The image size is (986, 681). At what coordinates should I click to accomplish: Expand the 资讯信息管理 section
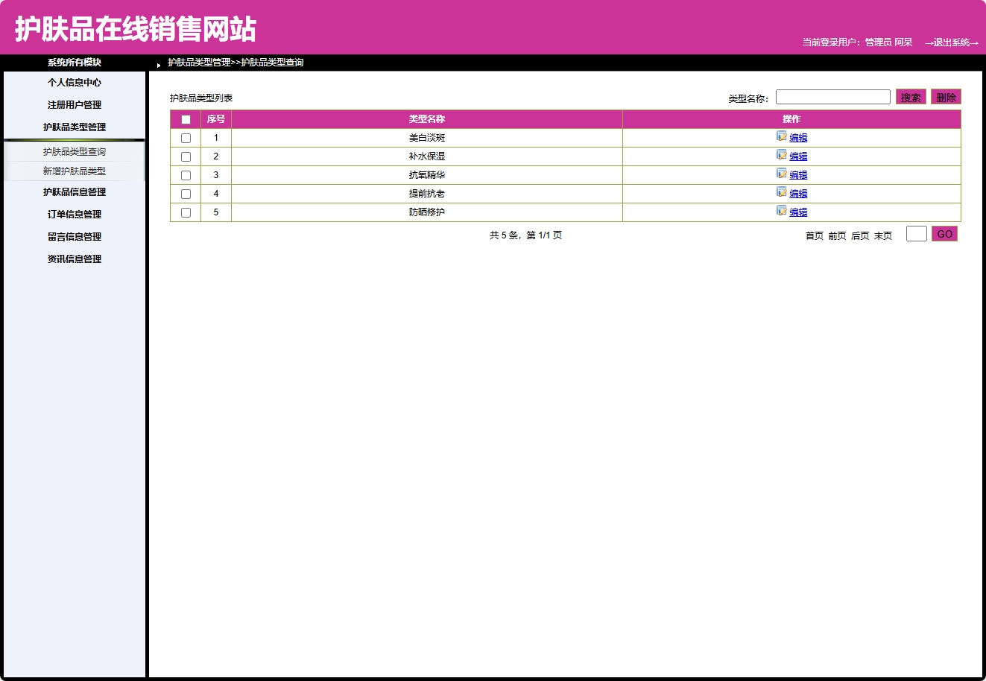74,259
